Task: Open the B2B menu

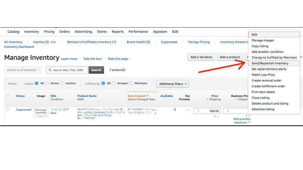Action: pos(175,32)
